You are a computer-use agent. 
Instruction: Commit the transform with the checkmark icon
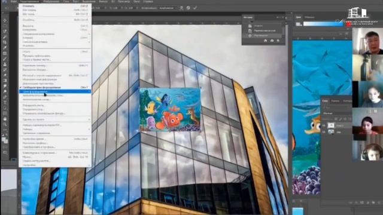[x=195, y=8]
